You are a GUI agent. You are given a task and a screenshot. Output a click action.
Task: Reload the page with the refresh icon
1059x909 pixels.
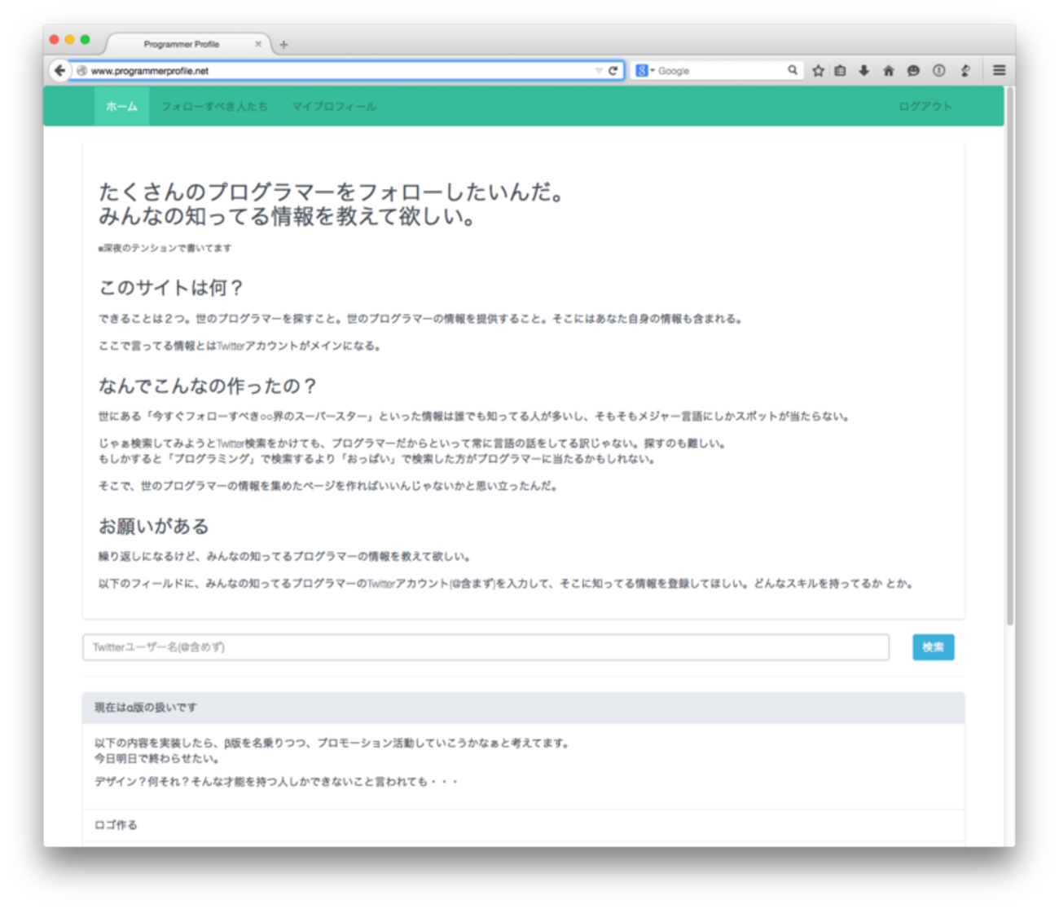pyautogui.click(x=613, y=71)
